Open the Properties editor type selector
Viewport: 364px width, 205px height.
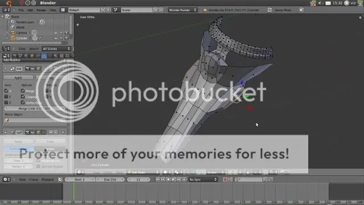pos(6,56)
